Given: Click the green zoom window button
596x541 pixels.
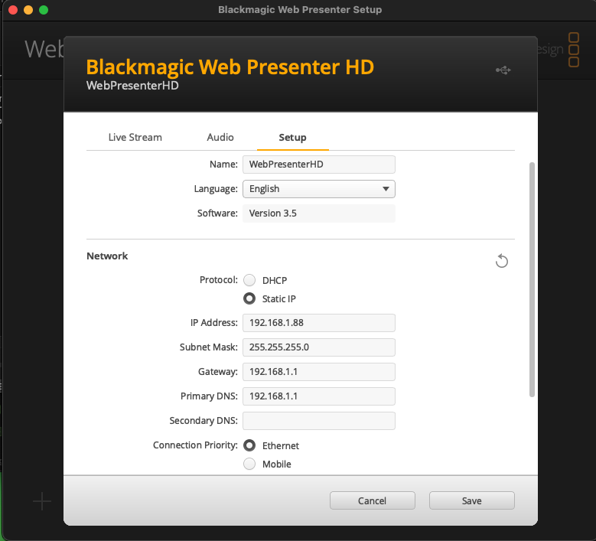Looking at the screenshot, I should pyautogui.click(x=44, y=10).
